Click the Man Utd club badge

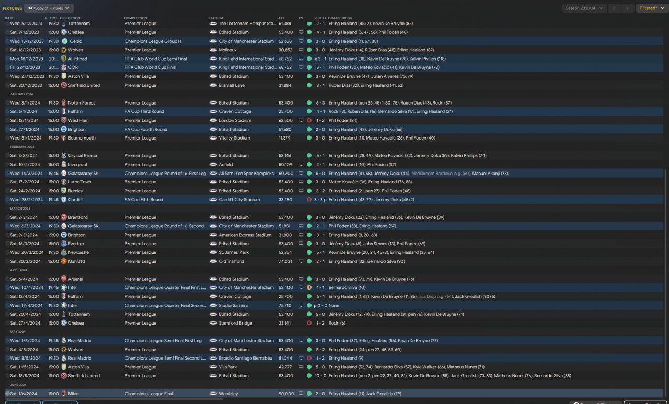click(x=64, y=261)
